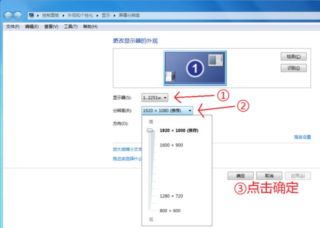Click the resolution slider handle
Image resolution: width=320 pixels, height=228 pixels.
point(150,131)
